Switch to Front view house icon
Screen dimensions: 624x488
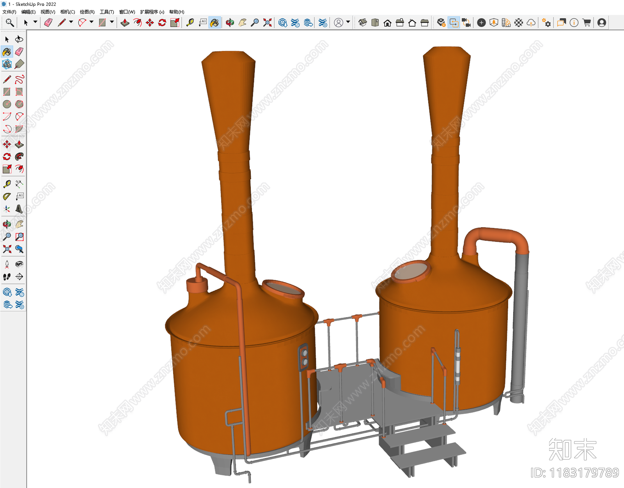388,23
